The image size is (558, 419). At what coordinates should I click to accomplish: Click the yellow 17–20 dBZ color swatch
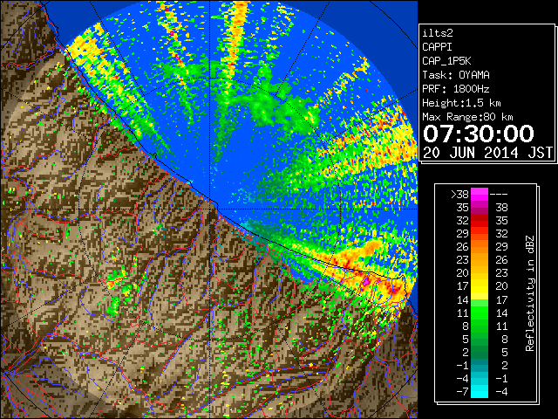point(480,286)
